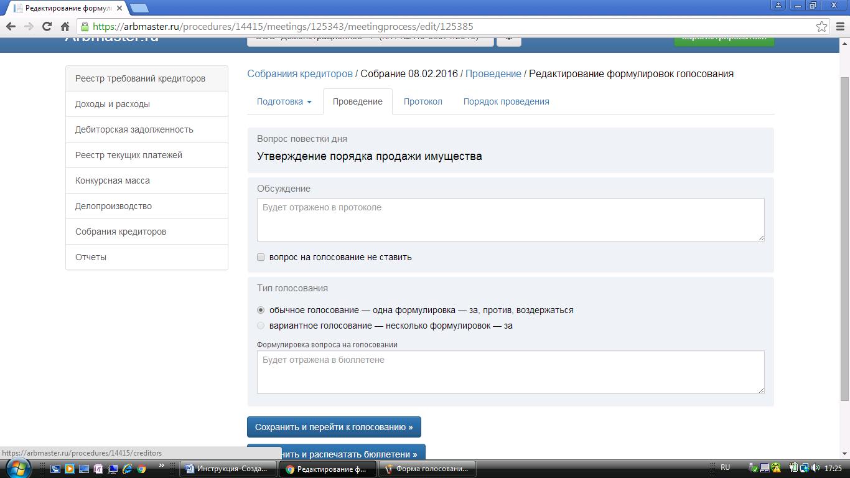Expand hidden quick launch items chevron

[x=162, y=465]
